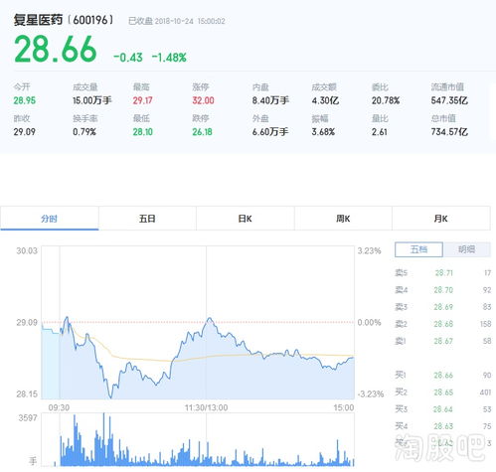Select the 日K chart tab
The image size is (496, 472).
click(246, 219)
